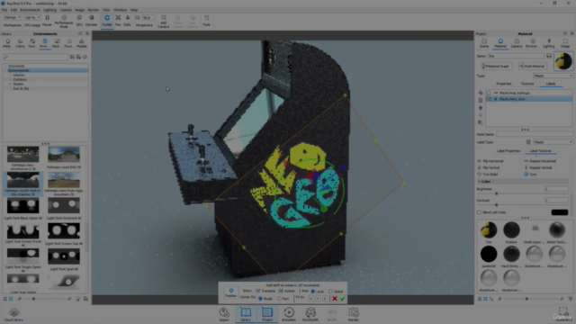This screenshot has height=324, width=576.
Task: Open the Import dialog from bottom bar
Action: pyautogui.click(x=224, y=314)
